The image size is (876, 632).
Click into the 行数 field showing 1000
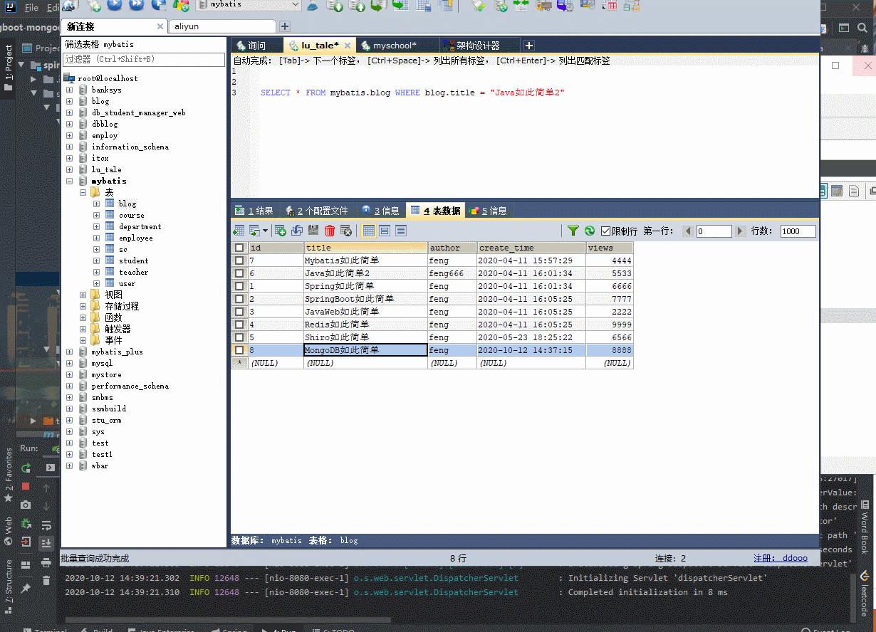tap(797, 231)
